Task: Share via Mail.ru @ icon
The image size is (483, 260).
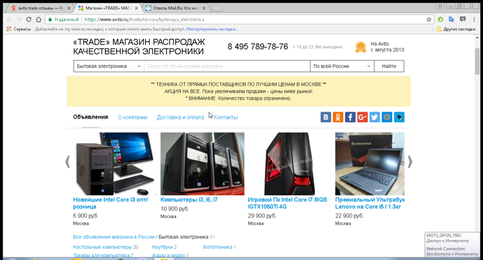Action: click(387, 117)
